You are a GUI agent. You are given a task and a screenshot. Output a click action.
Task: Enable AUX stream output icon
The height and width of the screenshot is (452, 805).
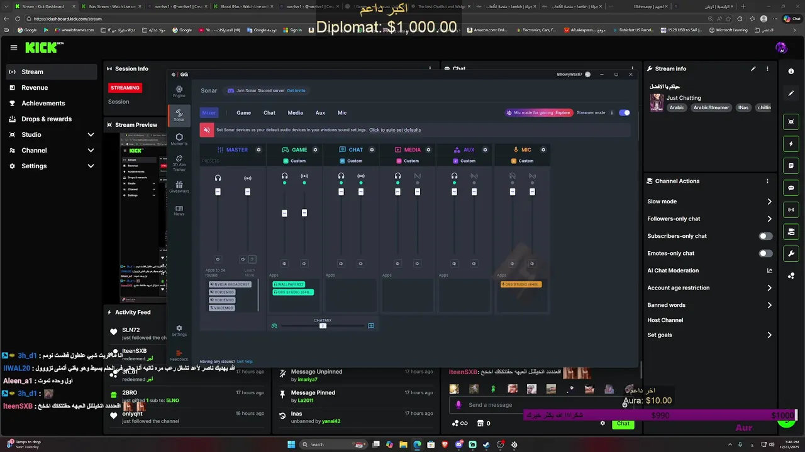[474, 176]
